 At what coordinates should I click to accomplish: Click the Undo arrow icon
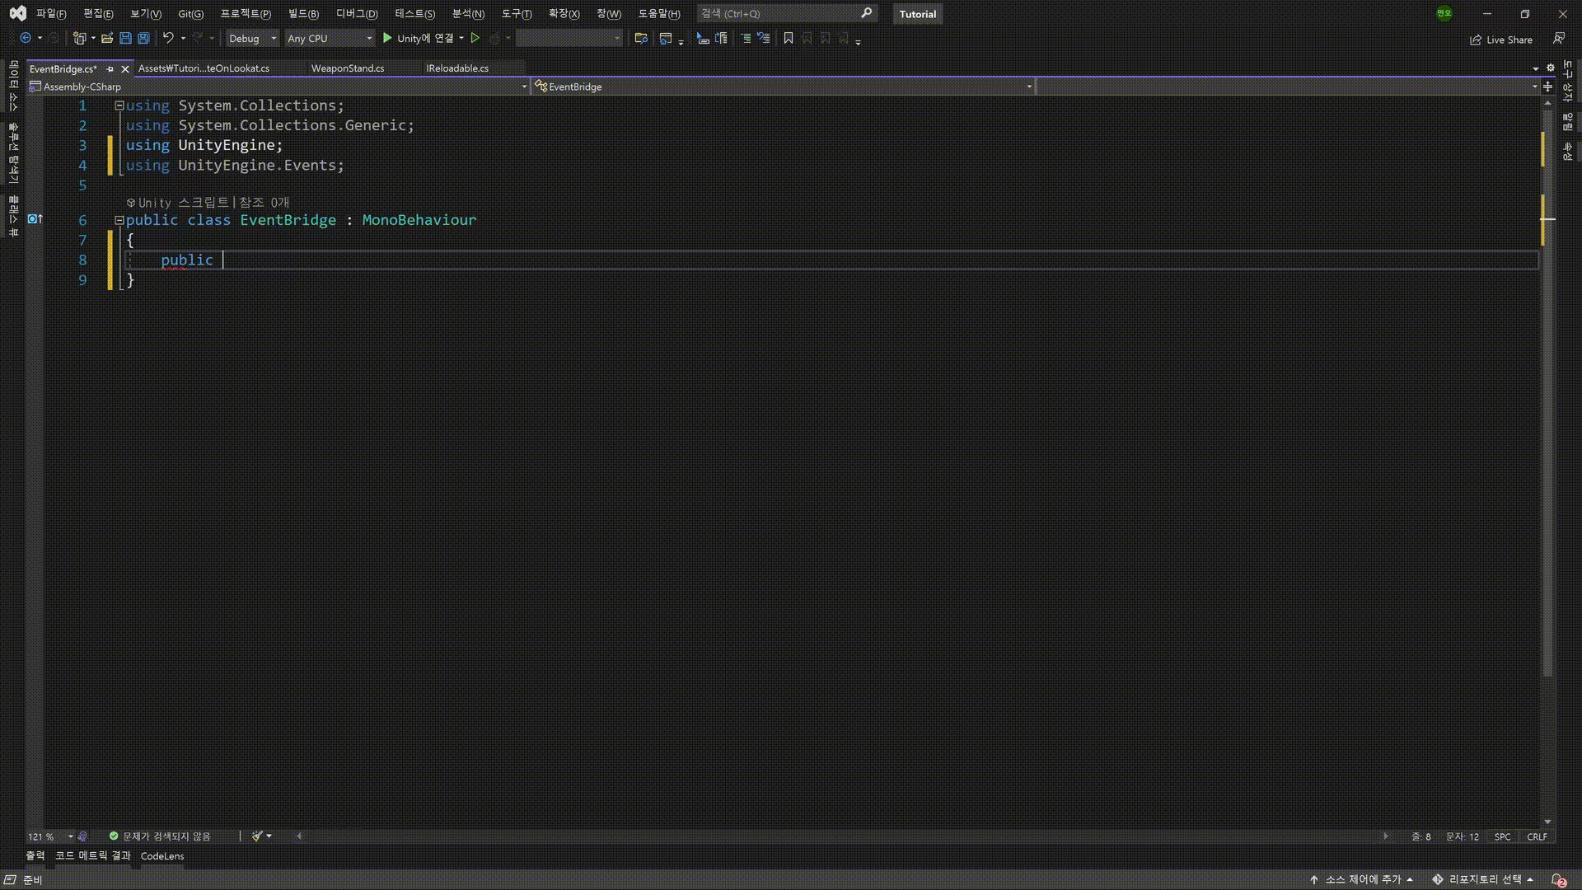(x=168, y=38)
